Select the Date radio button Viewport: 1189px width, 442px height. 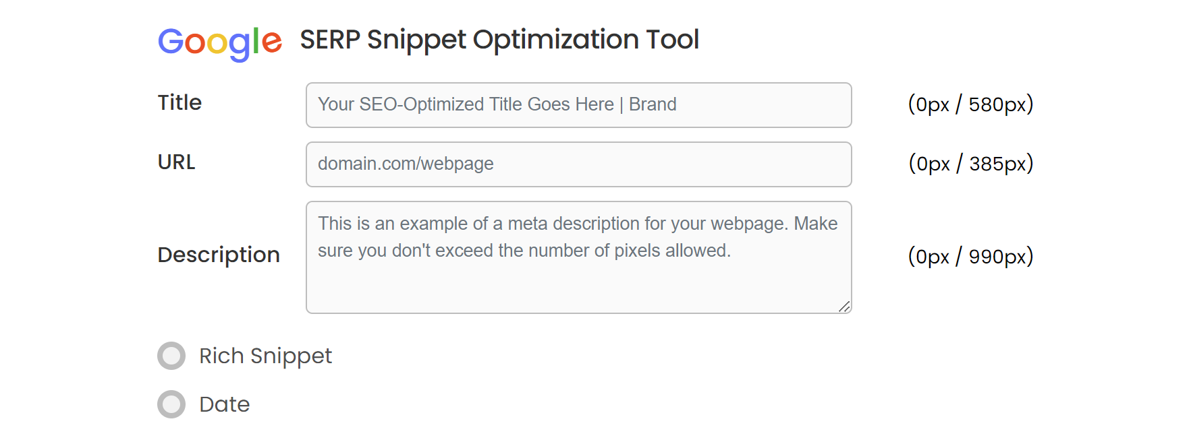171,404
